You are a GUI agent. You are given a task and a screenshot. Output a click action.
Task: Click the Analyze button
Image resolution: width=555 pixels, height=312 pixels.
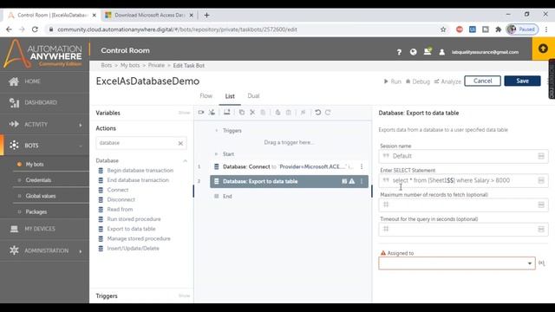click(x=447, y=81)
